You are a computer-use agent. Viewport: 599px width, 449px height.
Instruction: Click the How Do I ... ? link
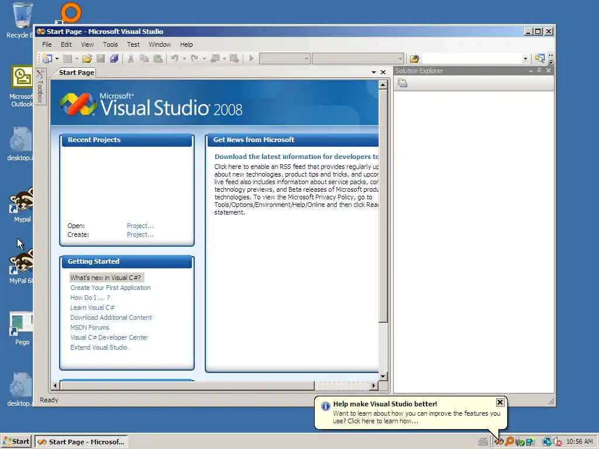tap(89, 298)
